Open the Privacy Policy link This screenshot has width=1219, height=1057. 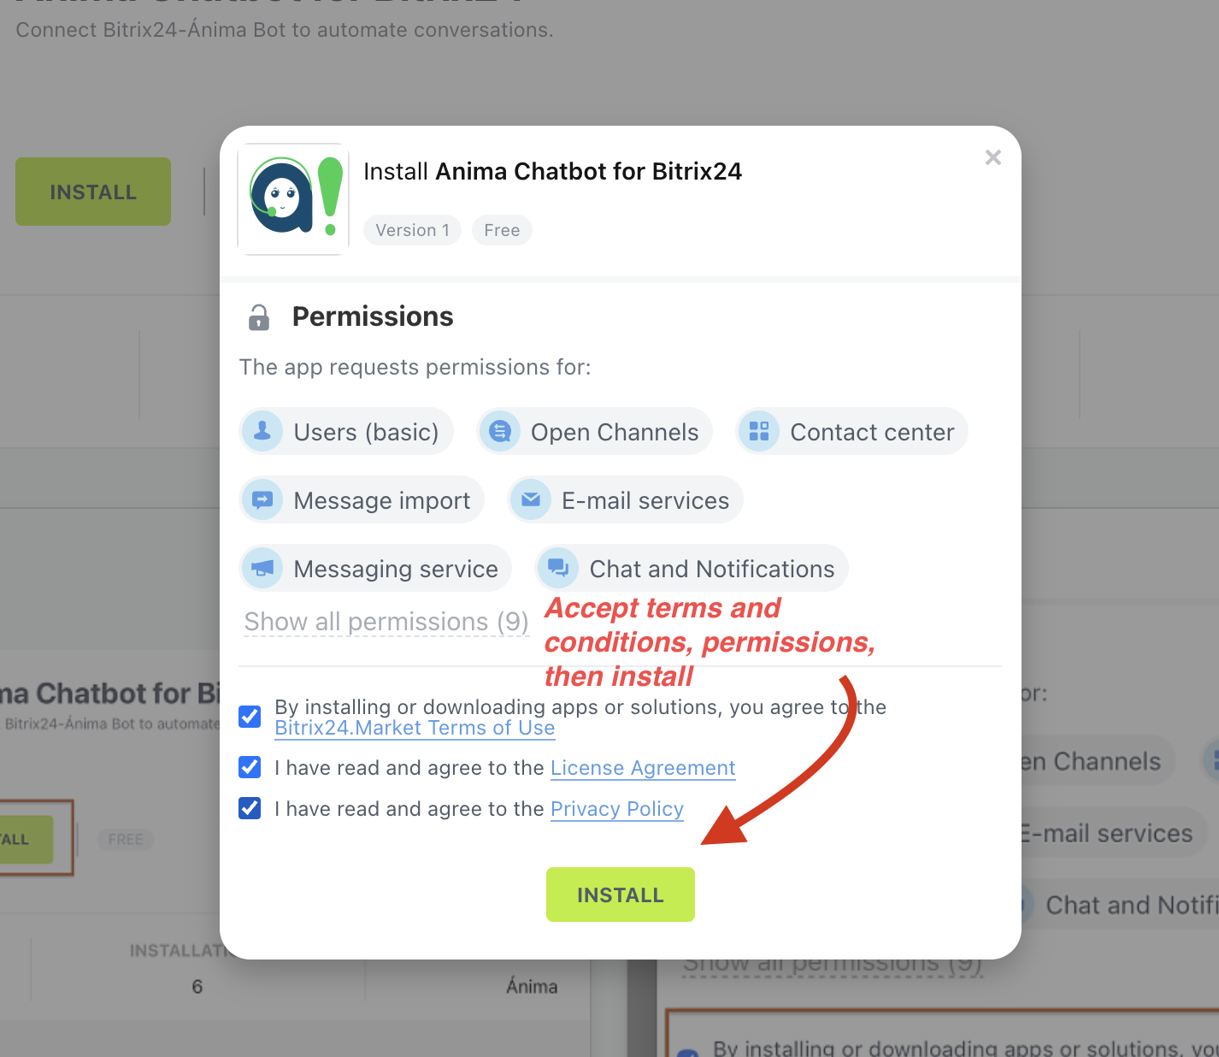[617, 809]
